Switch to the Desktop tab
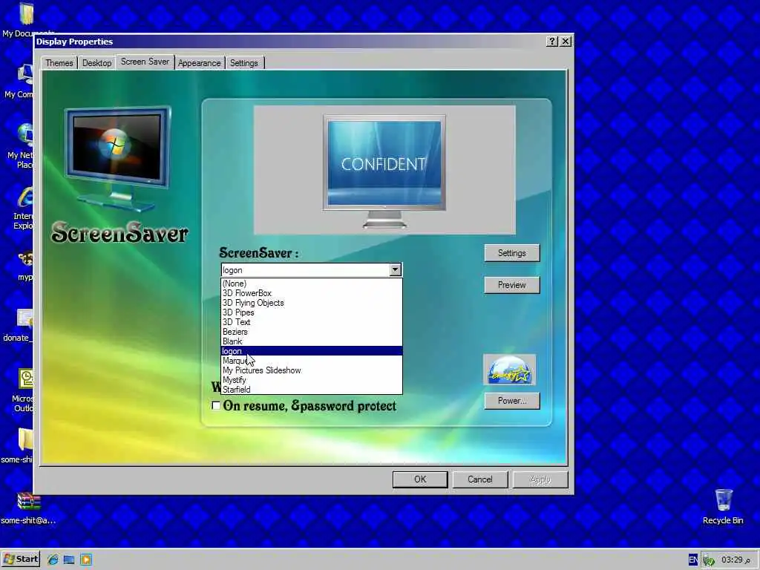 click(97, 63)
